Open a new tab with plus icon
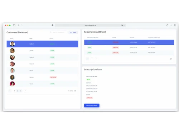Viewport: 179px width, 134px height. (171, 25)
